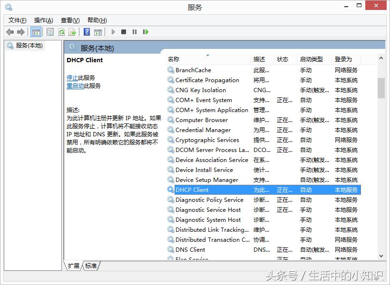Switch to the 标准 tab
This screenshot has height=285, width=390.
point(90,266)
